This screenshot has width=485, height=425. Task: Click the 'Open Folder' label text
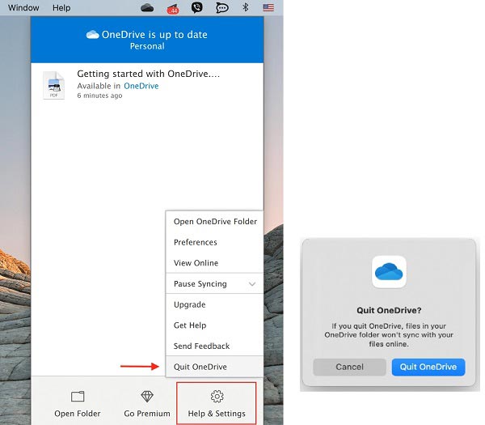pyautogui.click(x=78, y=414)
